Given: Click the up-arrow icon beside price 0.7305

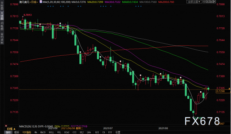Looking at the screenshot, I should [x=229, y=89].
